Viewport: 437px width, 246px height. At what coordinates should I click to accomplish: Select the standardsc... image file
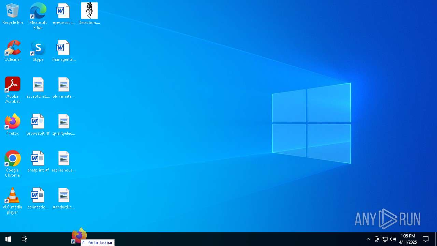pyautogui.click(x=64, y=199)
